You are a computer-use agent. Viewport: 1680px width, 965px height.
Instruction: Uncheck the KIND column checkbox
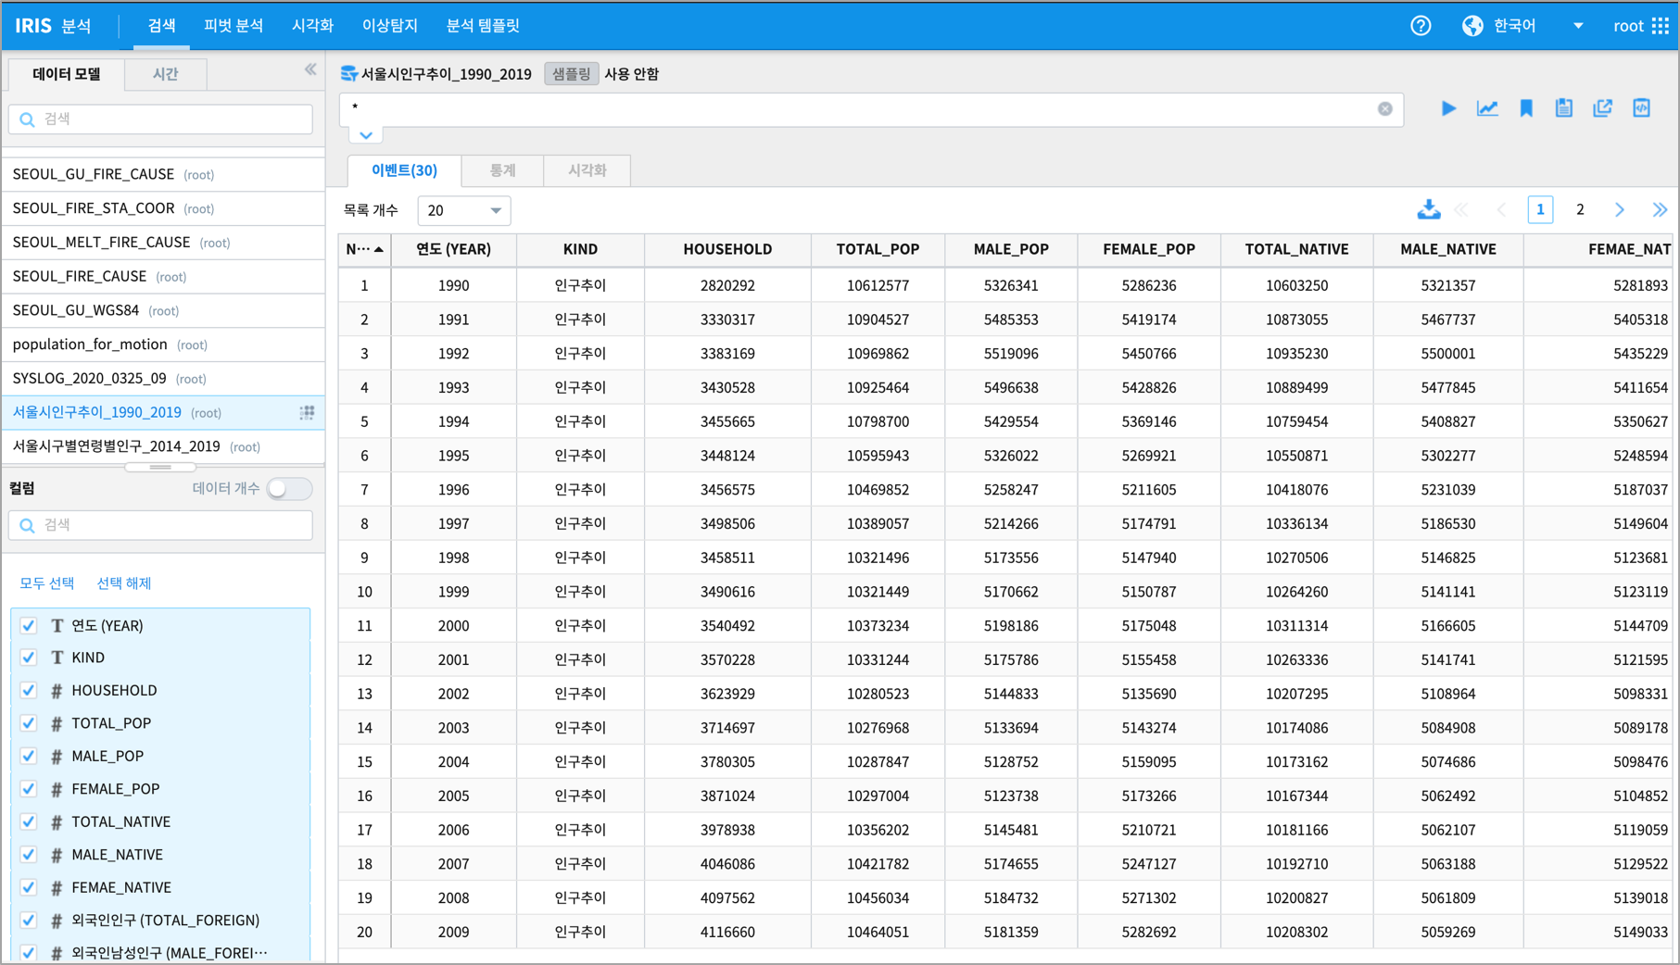pos(29,658)
